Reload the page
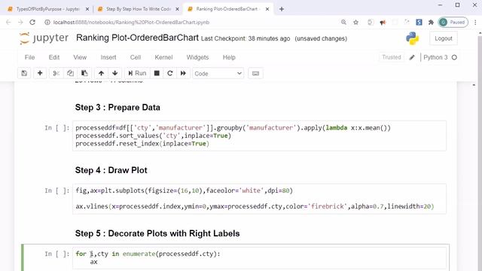 pos(32,22)
